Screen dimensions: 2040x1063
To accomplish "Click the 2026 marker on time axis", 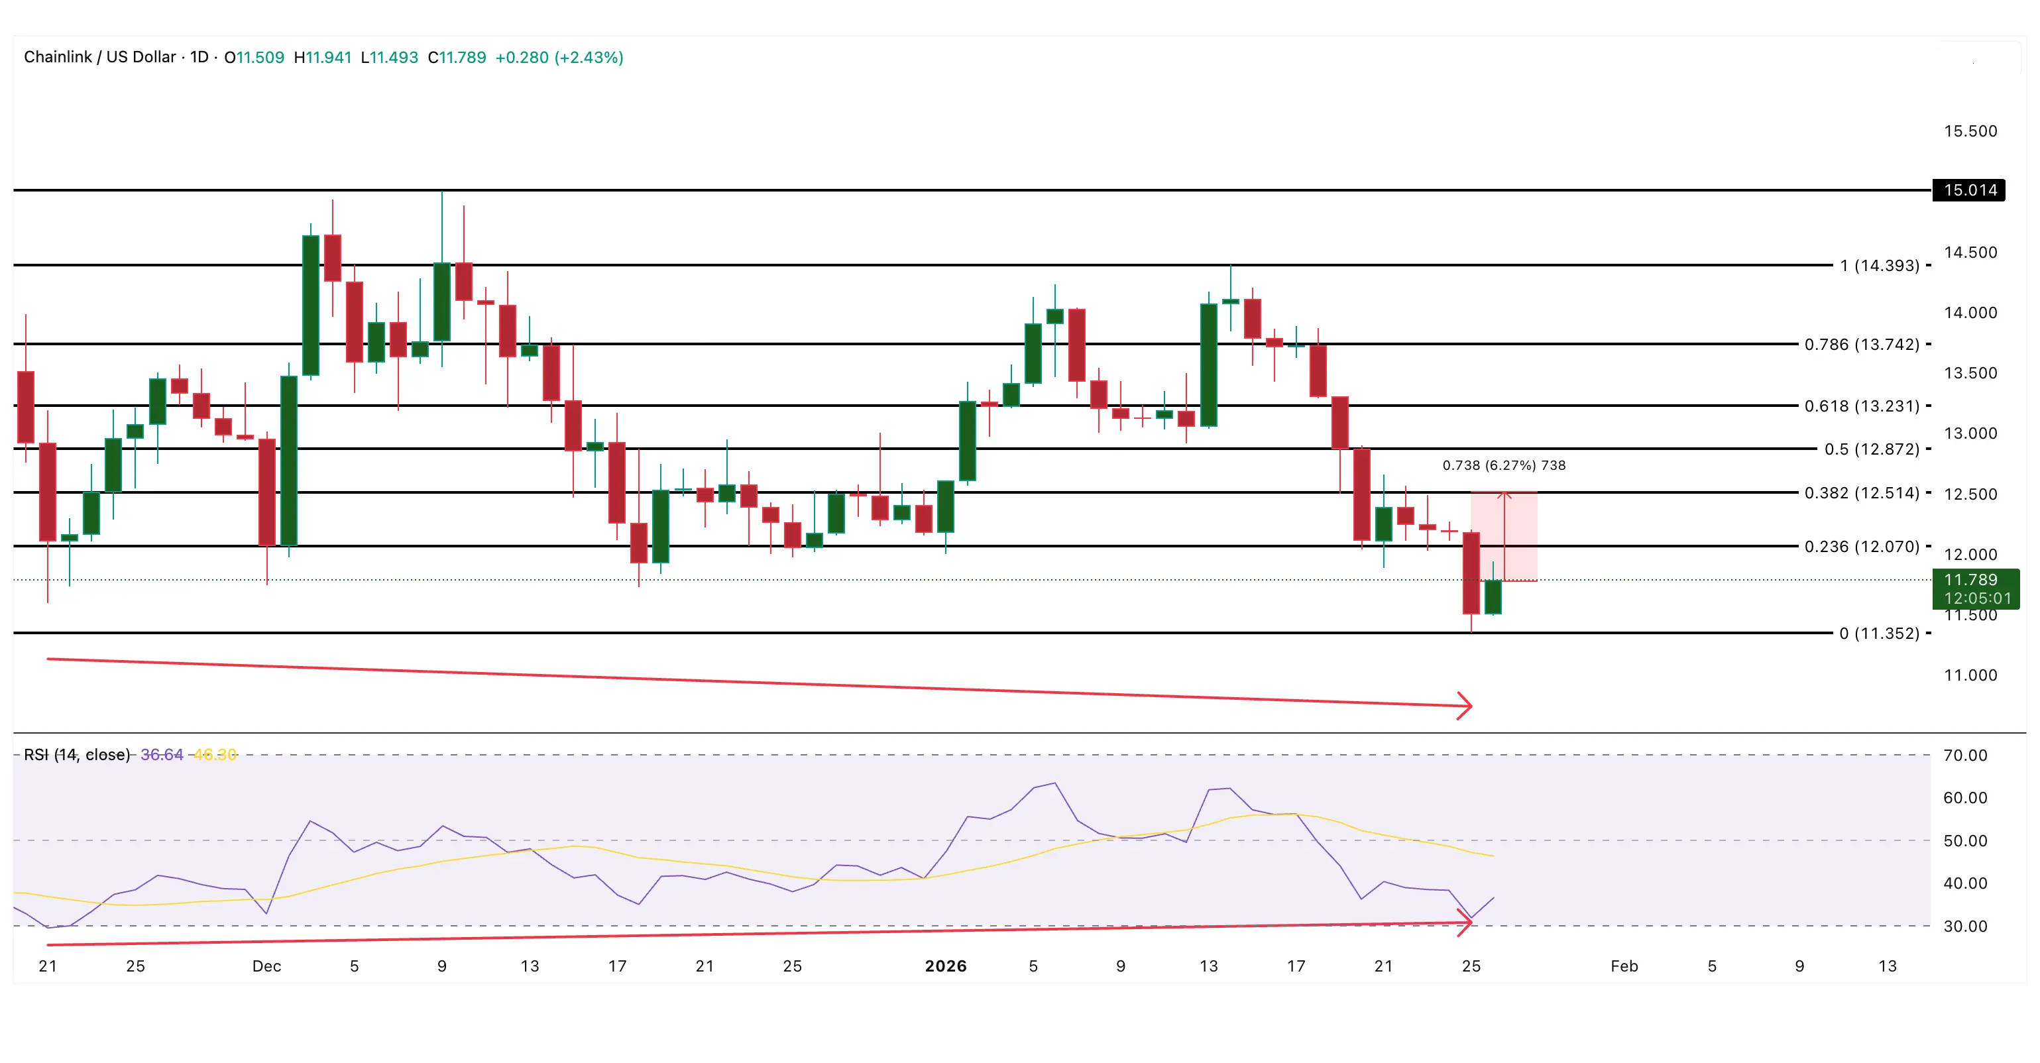I will coord(946,966).
